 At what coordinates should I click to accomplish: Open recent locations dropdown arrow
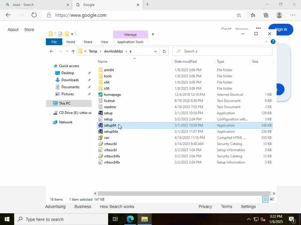click(67, 51)
